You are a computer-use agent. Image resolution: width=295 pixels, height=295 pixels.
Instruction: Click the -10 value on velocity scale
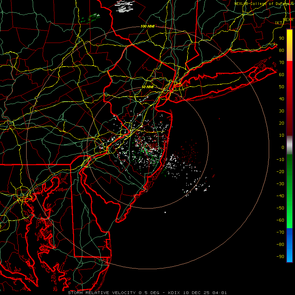(x=280, y=160)
